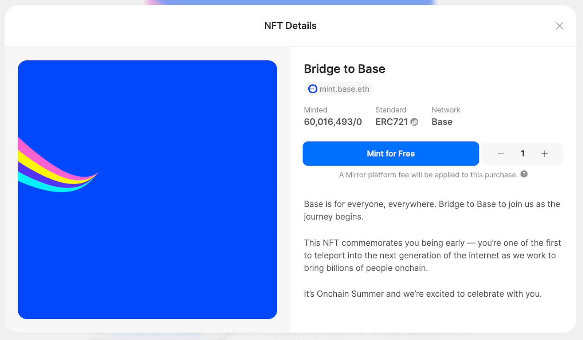Open the blue NFT artwork preview
The width and height of the screenshot is (583, 340).
pos(147,190)
